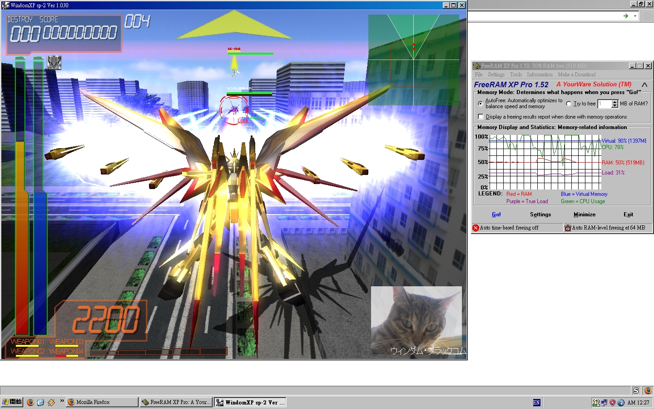Viewport: 654px width, 409px height.
Task: Click the MB of RAM number input field
Action: 604,104
